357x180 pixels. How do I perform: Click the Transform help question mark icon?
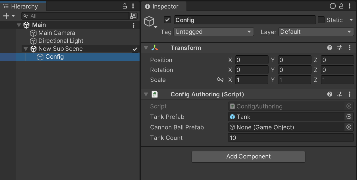[x=330, y=48]
